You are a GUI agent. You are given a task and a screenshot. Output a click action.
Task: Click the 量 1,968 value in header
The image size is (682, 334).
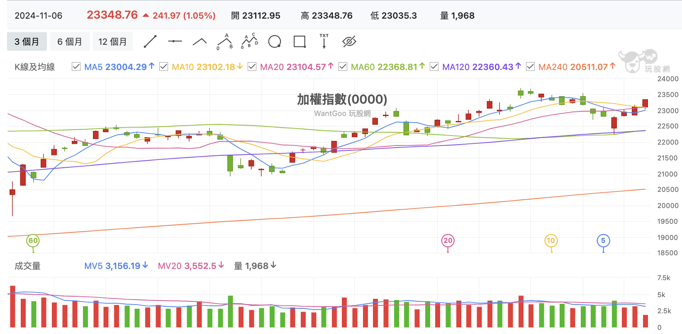coord(457,16)
